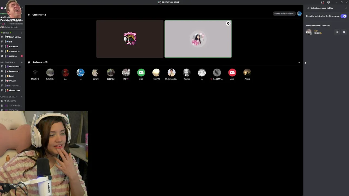The image size is (349, 196).
Task: Open the juegos announcement channel
Action: 12,56
